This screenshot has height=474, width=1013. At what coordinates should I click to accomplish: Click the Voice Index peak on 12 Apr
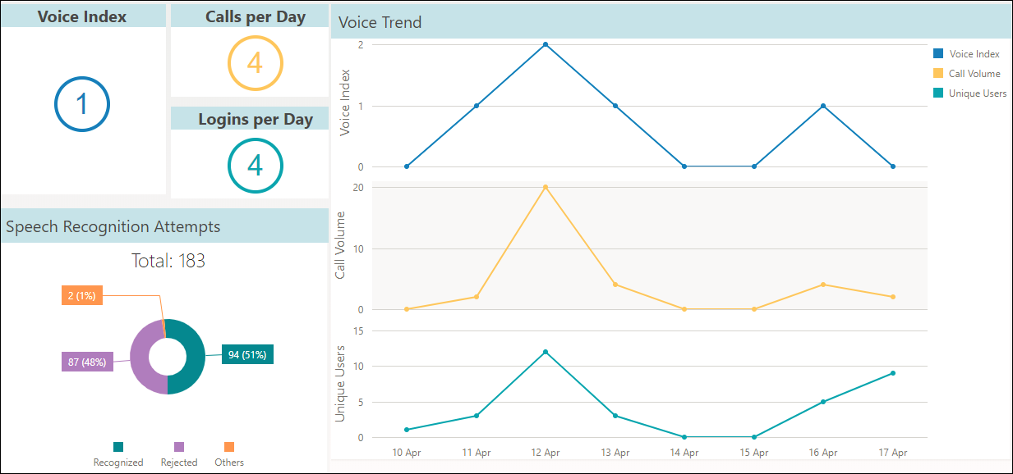pos(546,44)
